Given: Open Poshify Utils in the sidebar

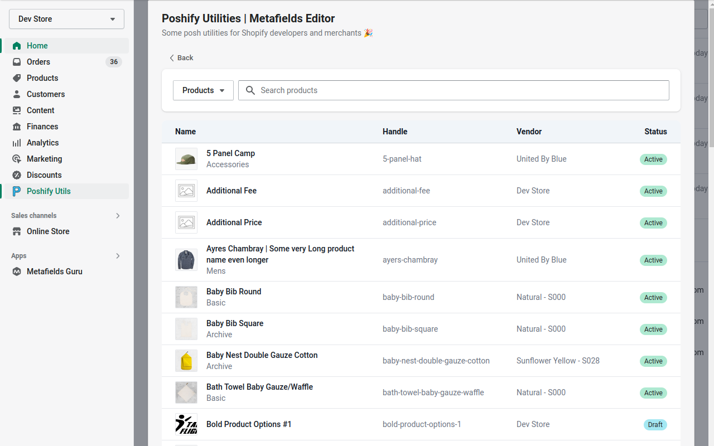Looking at the screenshot, I should (x=66, y=191).
